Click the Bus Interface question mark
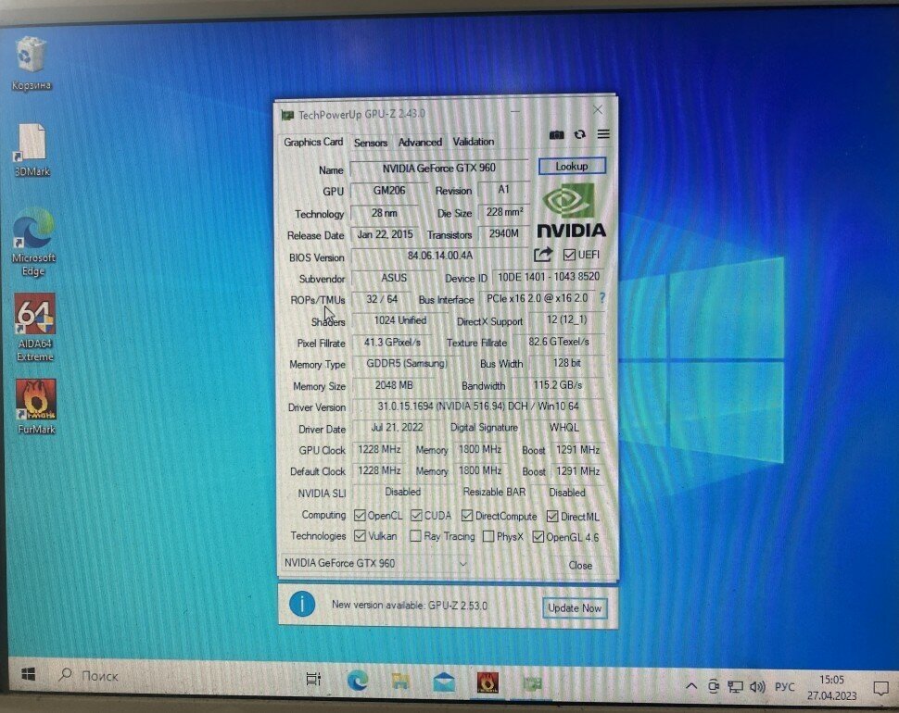899x713 pixels. [x=602, y=298]
